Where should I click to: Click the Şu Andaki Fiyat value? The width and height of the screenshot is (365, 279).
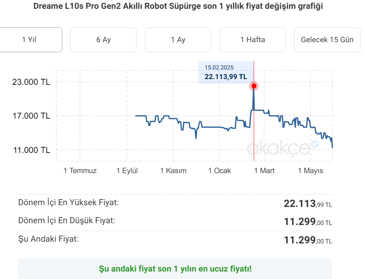pyautogui.click(x=308, y=240)
